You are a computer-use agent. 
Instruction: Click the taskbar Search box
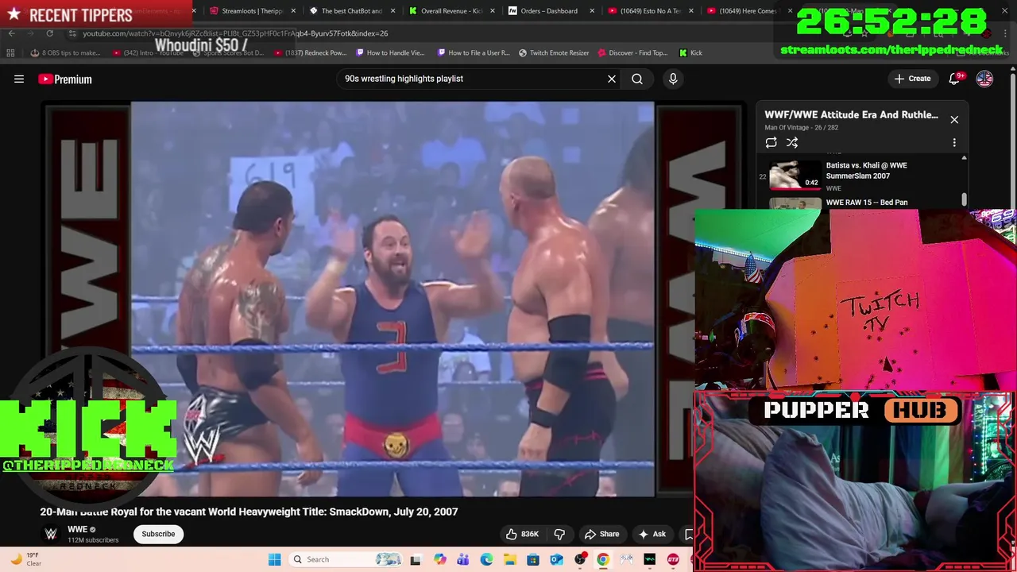(345, 559)
